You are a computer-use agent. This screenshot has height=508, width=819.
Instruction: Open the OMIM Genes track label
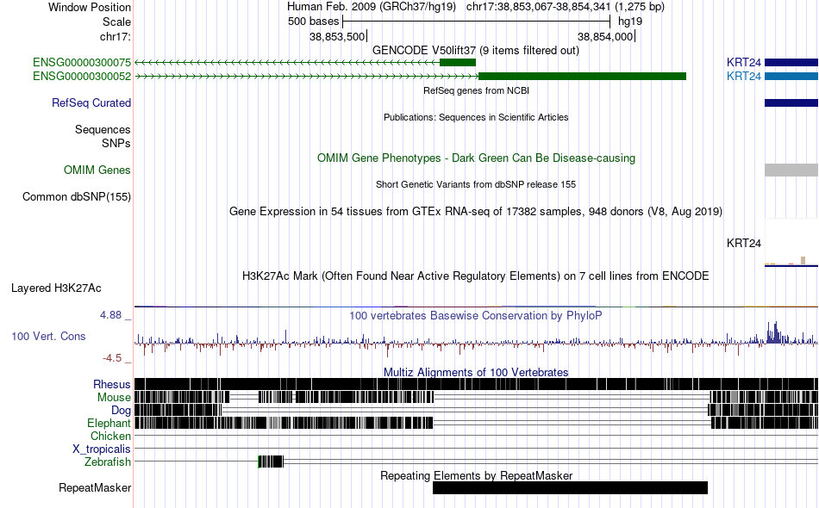(x=97, y=170)
